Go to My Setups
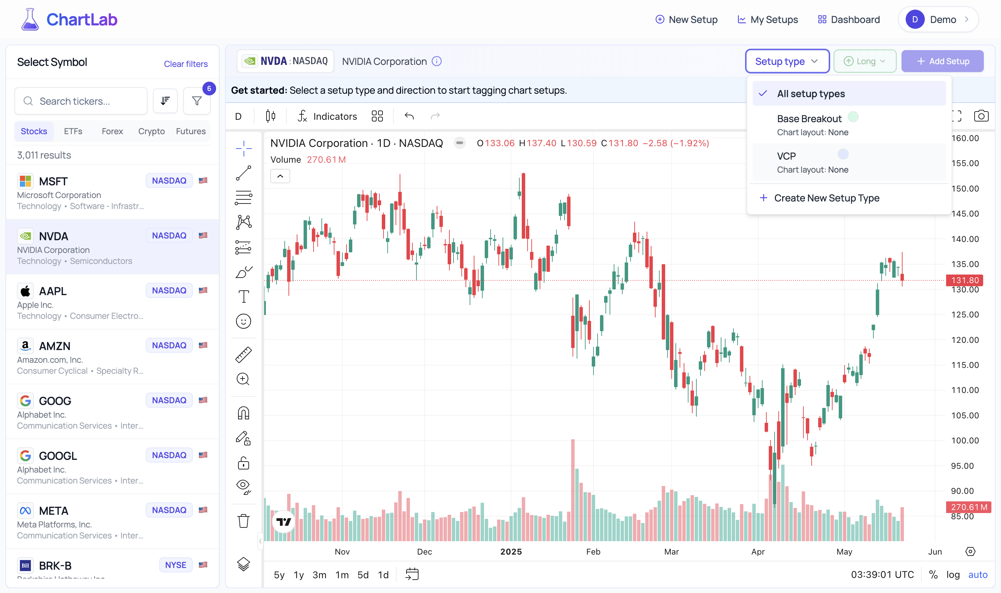 tap(767, 19)
